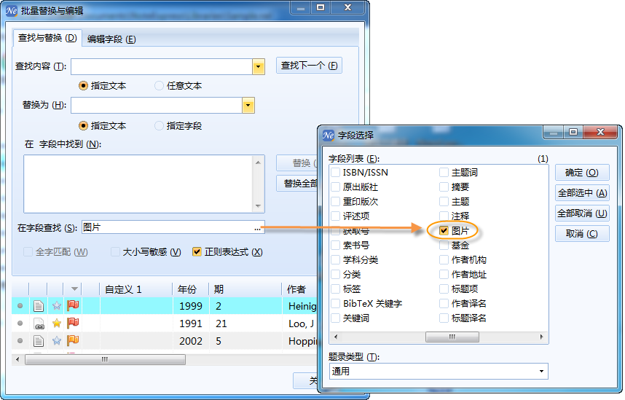Viewport: 625px width, 400px height.
Task: Click the red flag in the 1991 row
Action: tap(73, 323)
